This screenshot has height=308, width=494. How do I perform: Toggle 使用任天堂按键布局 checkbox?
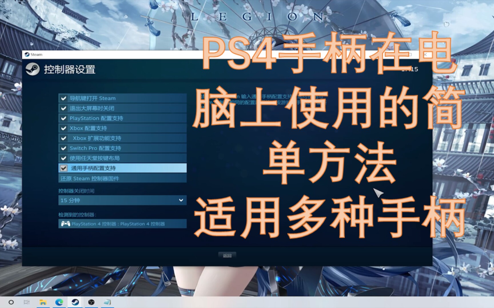coord(63,158)
